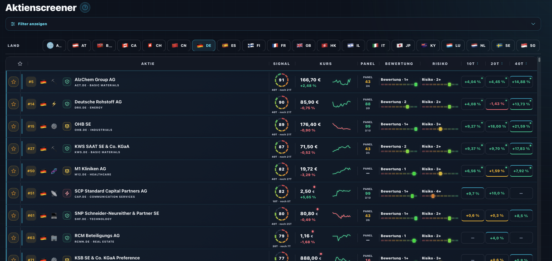Toggle favorite star for KWS SAAT SE
Screen dimensions: 552x261
coord(14,149)
